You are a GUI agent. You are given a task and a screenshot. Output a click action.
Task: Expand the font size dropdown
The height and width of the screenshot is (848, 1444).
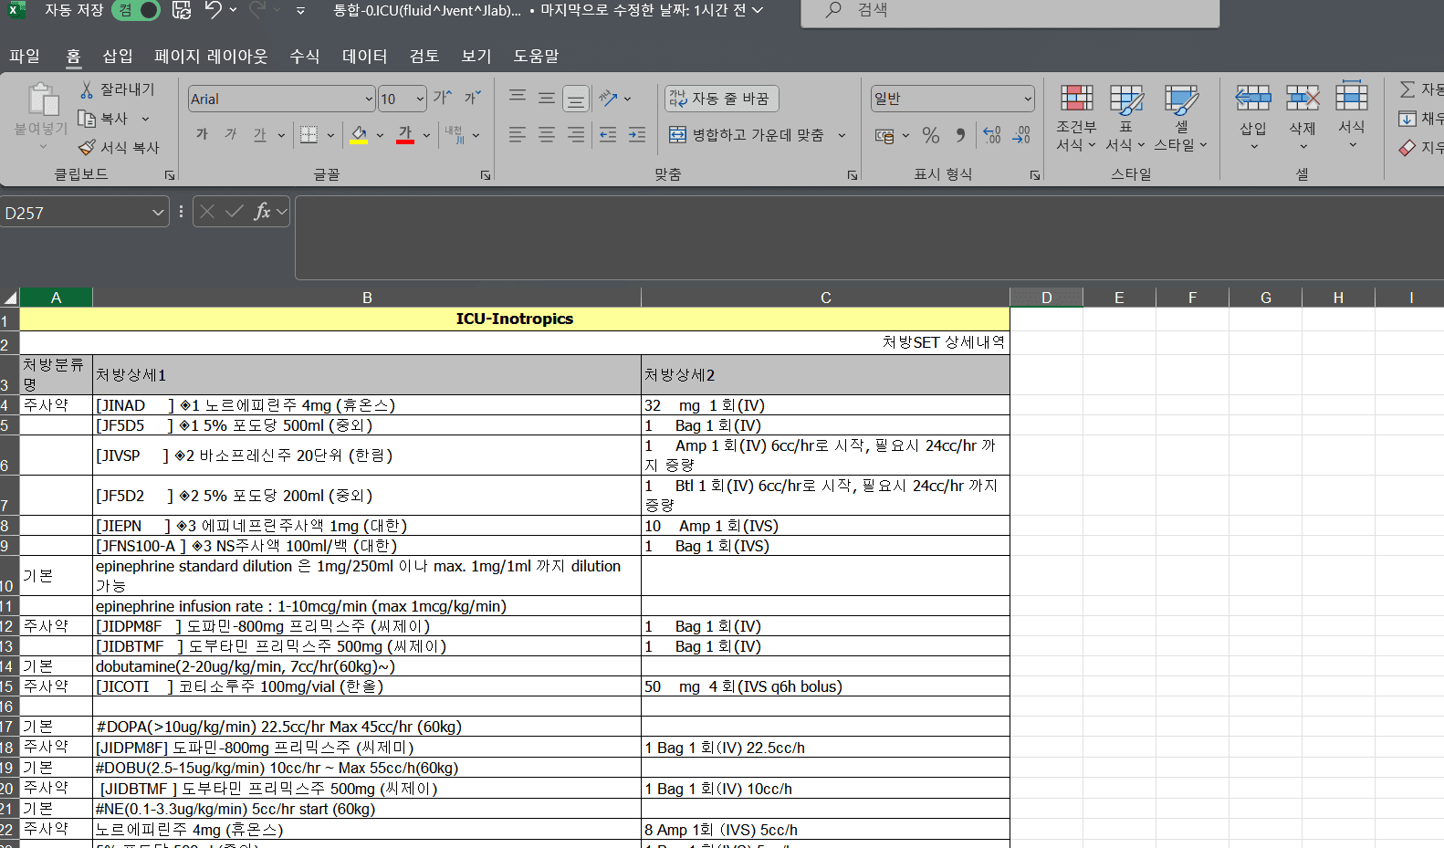(420, 99)
